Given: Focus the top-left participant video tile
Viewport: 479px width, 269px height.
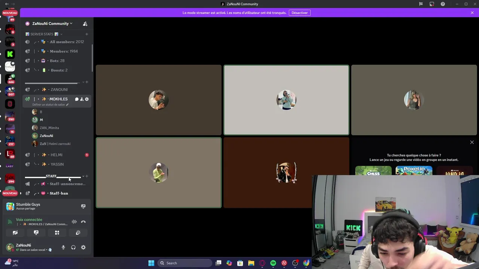Looking at the screenshot, I should 159,100.
